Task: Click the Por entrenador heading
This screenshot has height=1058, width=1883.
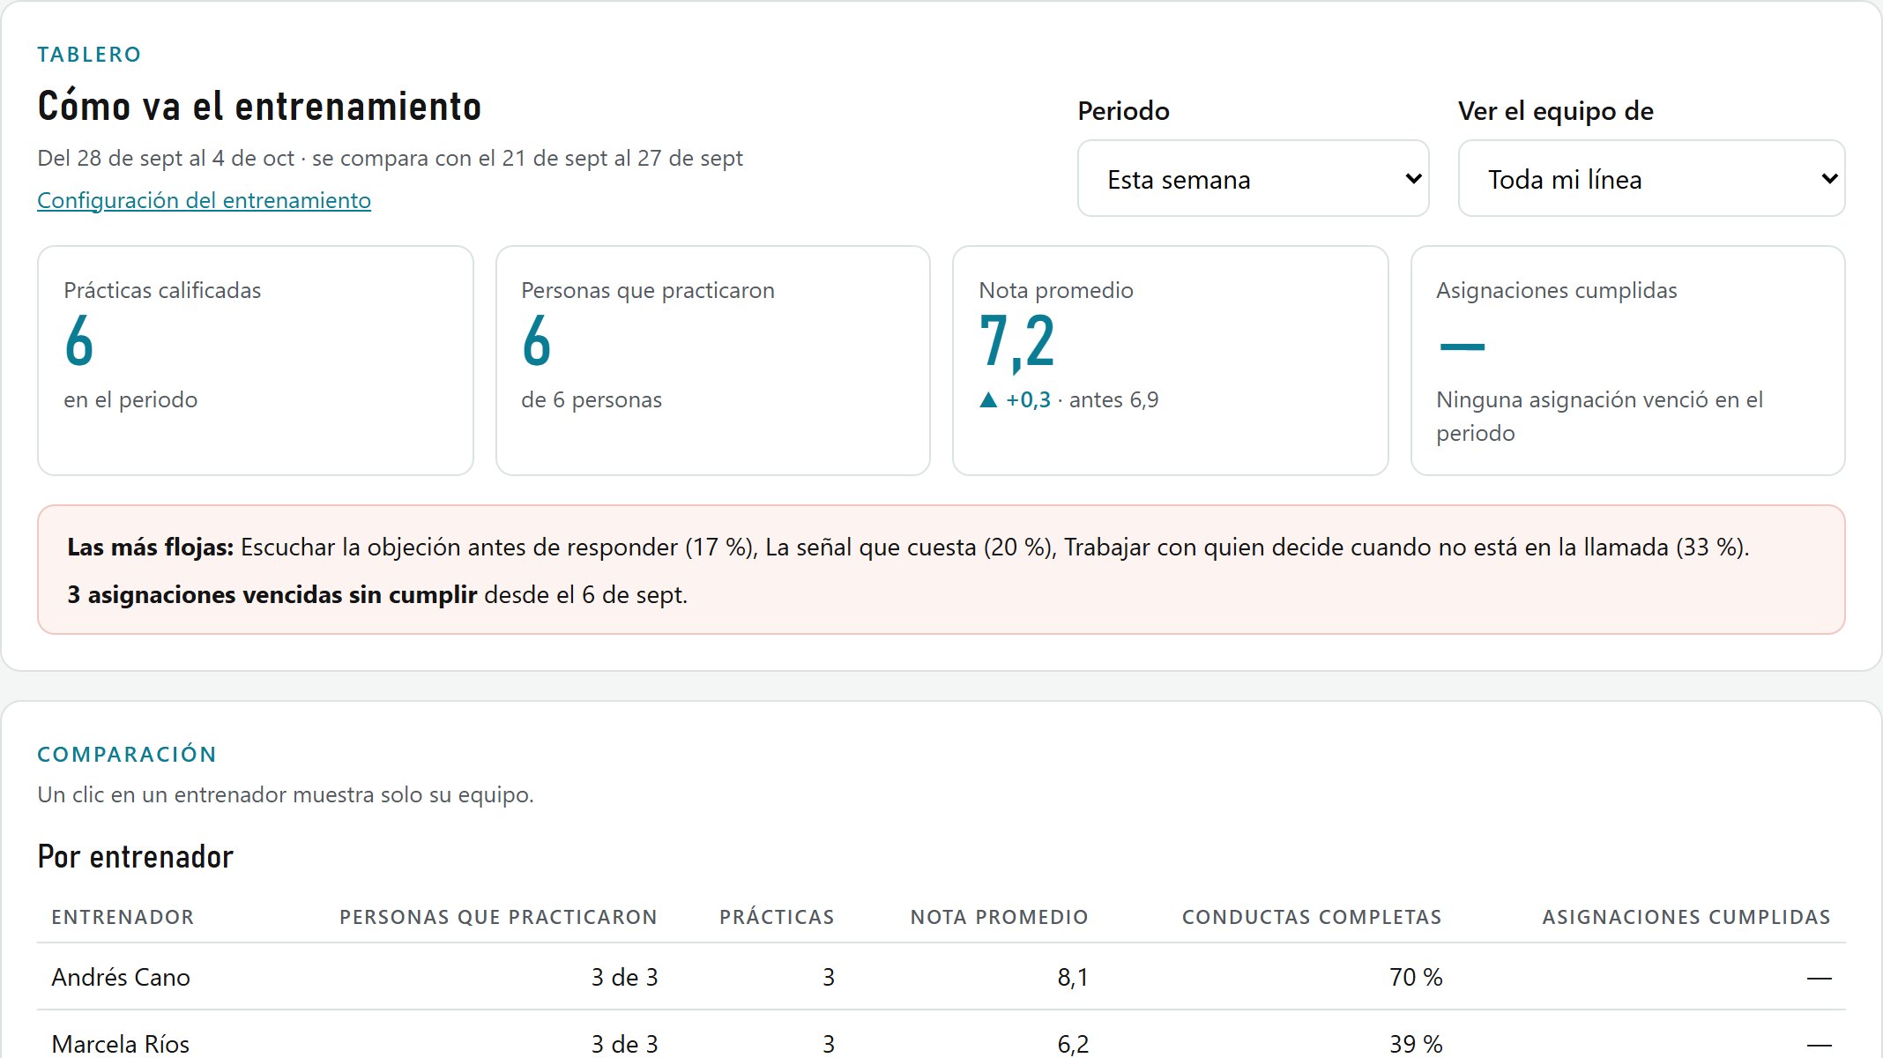Action: point(135,857)
